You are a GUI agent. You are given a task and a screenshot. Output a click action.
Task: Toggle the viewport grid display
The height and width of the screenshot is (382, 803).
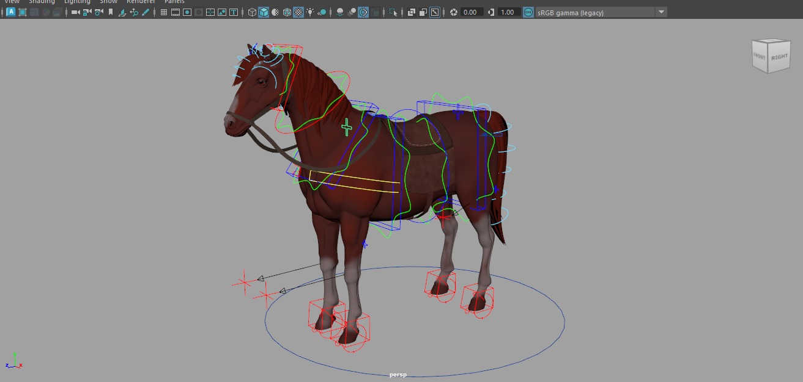point(164,12)
